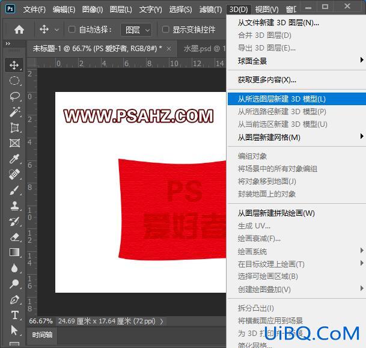Select the Brush tool
Viewport: 366px width, 348px height.
(14, 190)
